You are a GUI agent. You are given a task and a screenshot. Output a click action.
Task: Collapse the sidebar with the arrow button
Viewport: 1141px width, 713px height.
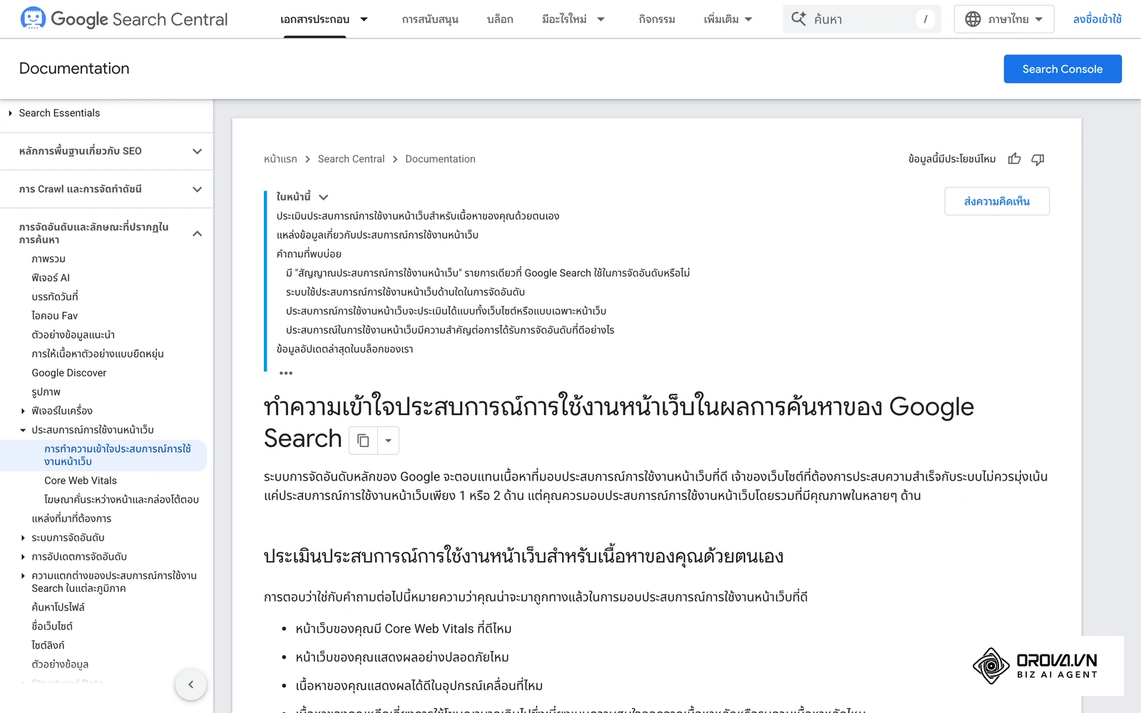pos(190,684)
